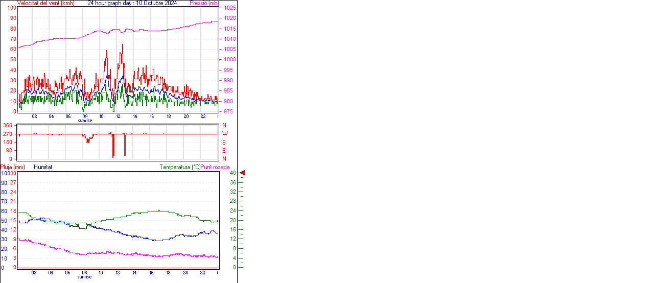The width and height of the screenshot is (654, 283).
Task: Click hour 22 on bottom chart time axis
Action: pos(203,273)
